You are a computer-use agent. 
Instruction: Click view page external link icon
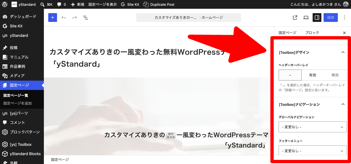coord(295,18)
